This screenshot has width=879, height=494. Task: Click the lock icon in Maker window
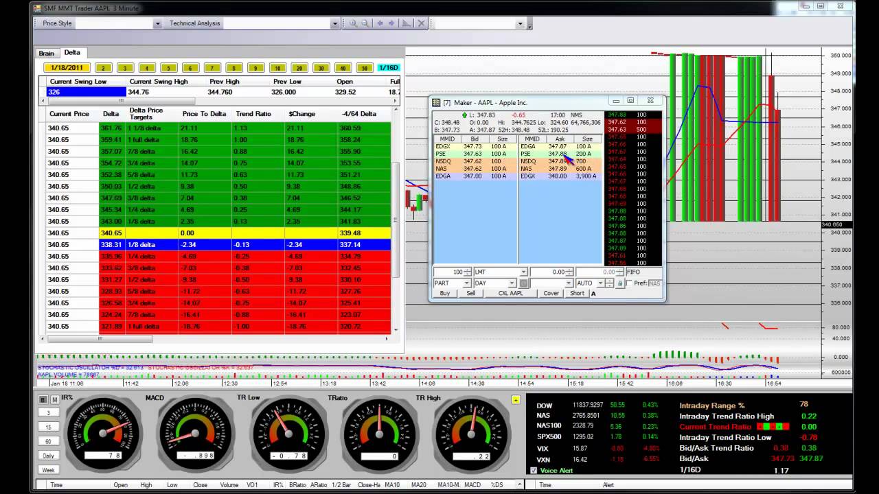(x=620, y=283)
